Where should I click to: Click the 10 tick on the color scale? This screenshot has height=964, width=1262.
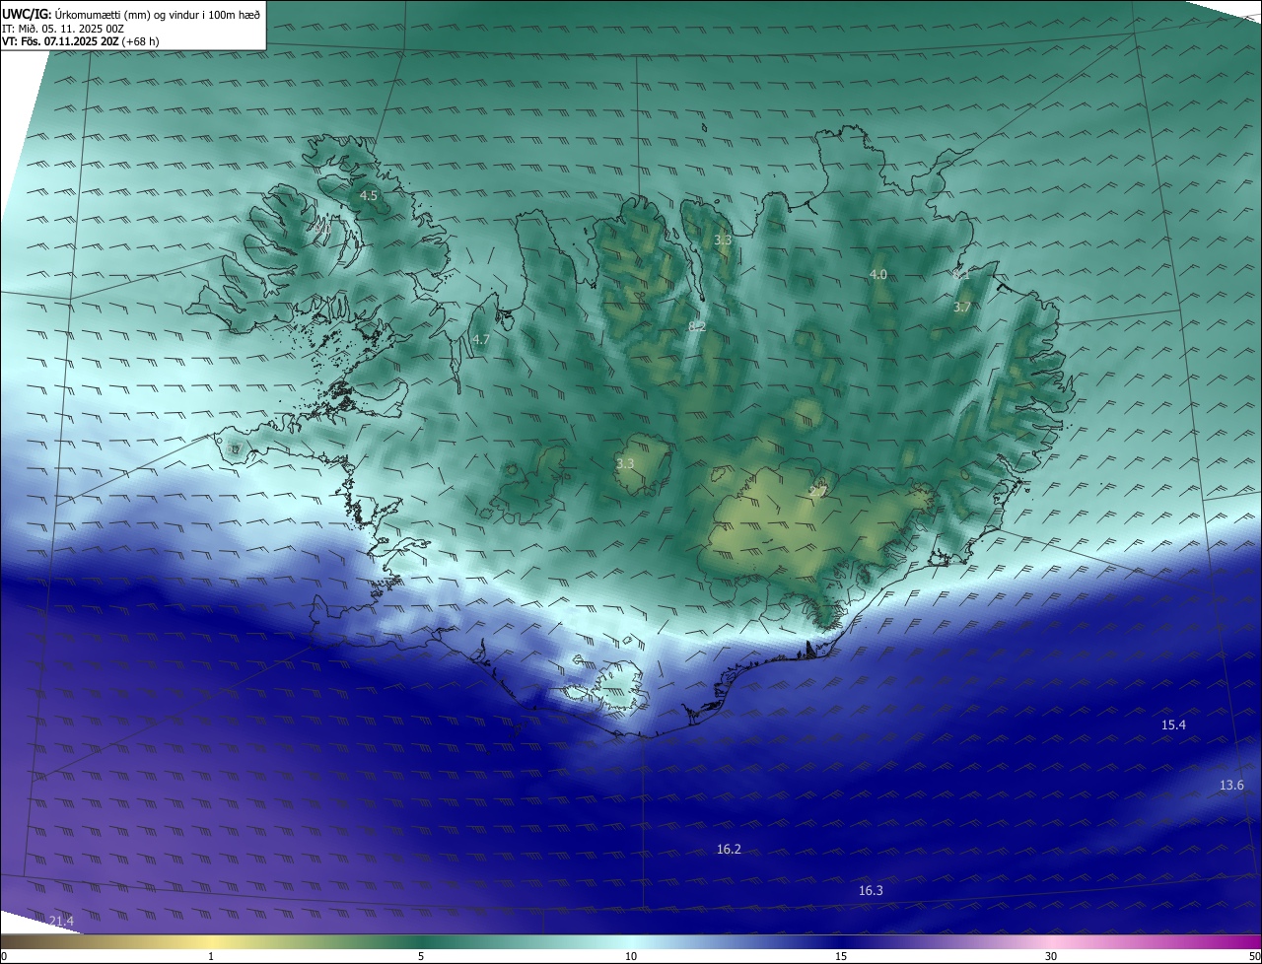(631, 956)
